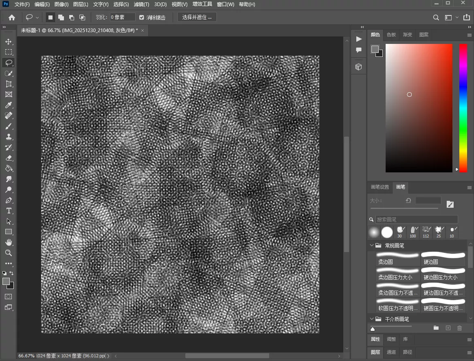This screenshot has width=474, height=361.
Task: Select the Zoom tool
Action: coord(9,253)
